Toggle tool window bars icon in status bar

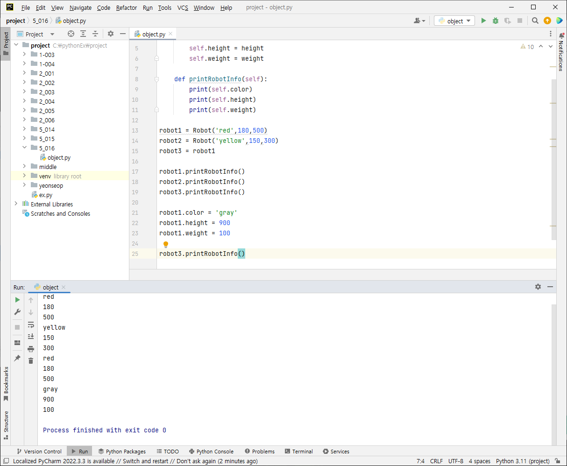(x=6, y=461)
